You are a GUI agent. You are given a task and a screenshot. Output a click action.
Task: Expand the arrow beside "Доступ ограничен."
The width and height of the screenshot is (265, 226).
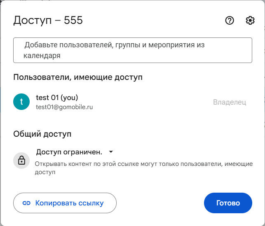point(110,152)
